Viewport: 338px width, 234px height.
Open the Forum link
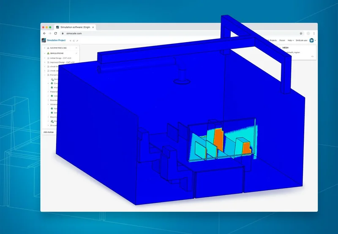(x=282, y=40)
